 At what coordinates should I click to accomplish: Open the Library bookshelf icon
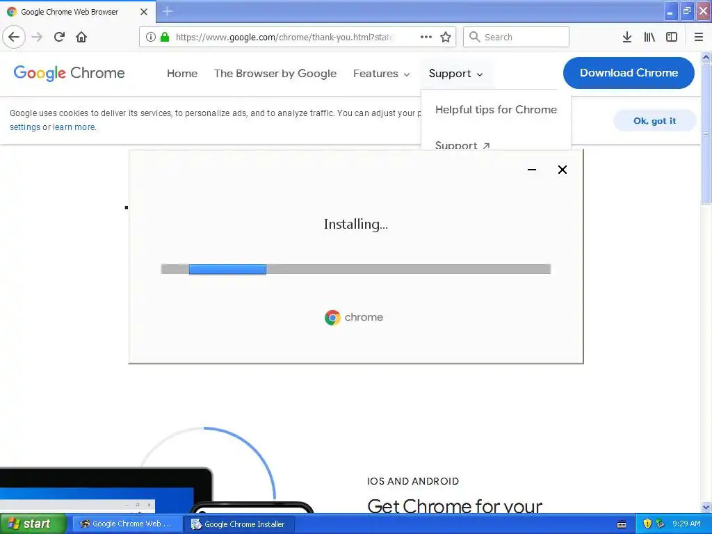[x=649, y=37]
